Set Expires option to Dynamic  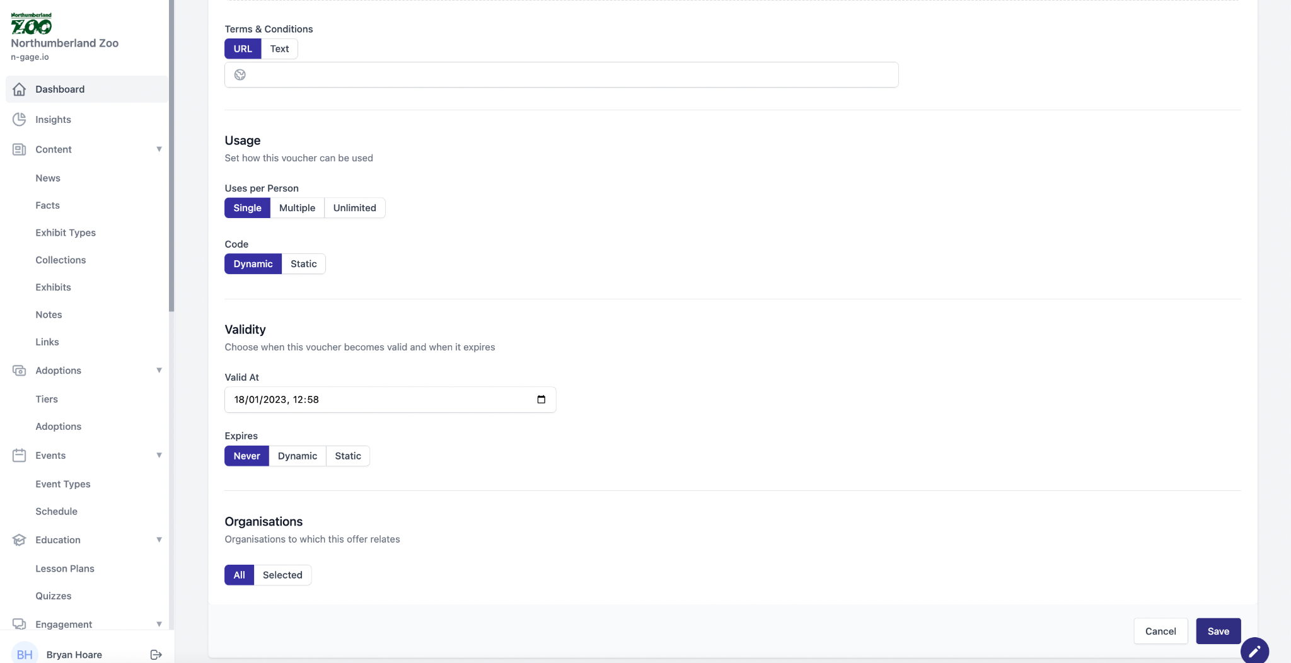297,456
